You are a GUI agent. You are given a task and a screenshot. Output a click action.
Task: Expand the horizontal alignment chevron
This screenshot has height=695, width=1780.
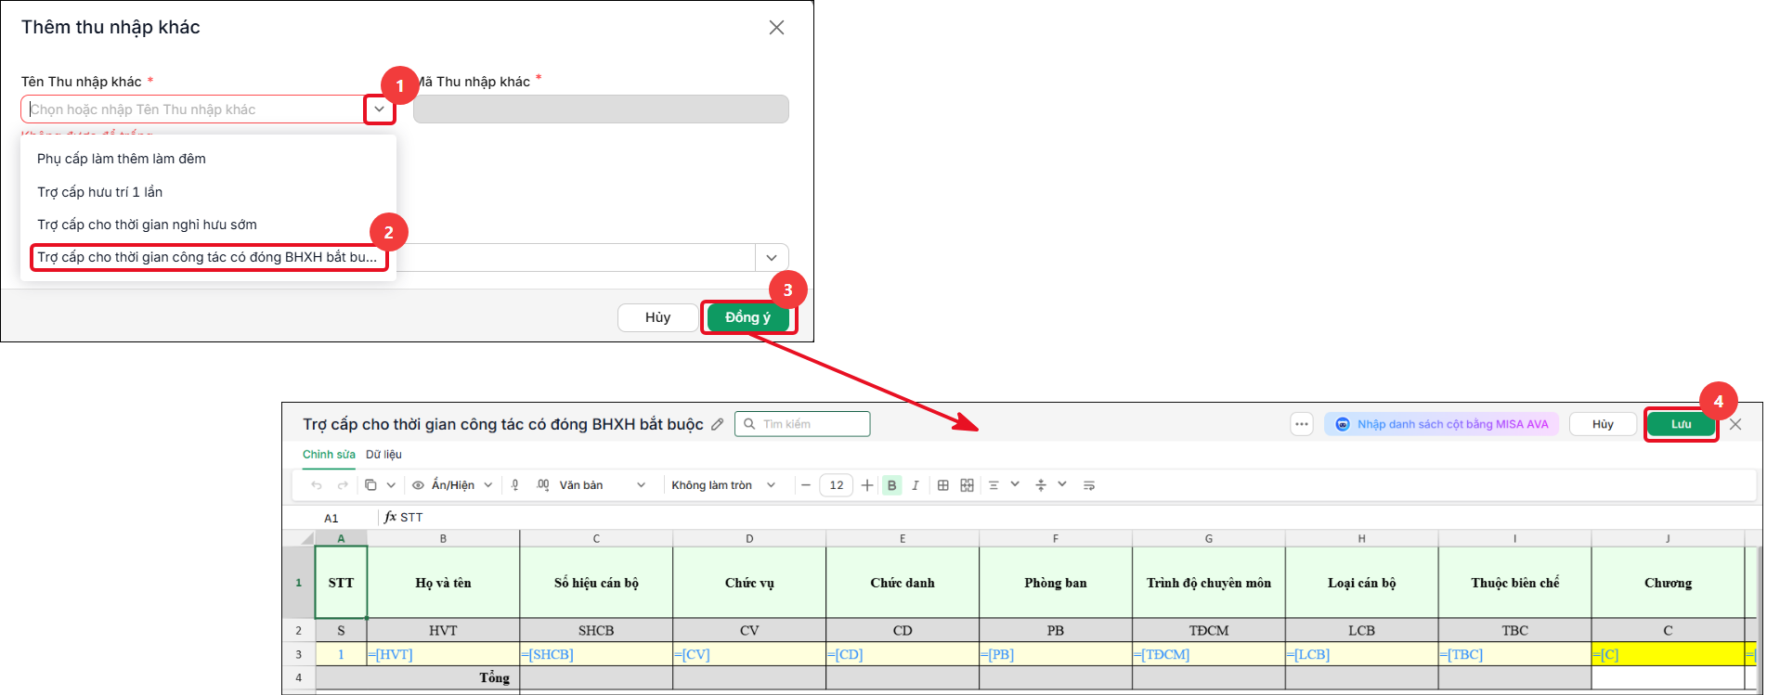(x=1015, y=484)
